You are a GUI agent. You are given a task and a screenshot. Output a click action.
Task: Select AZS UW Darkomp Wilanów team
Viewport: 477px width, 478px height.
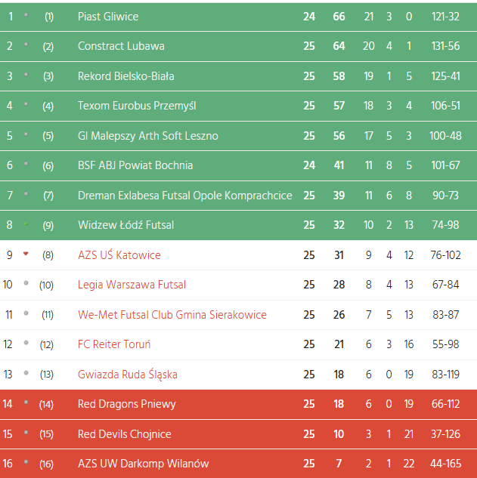143,464
